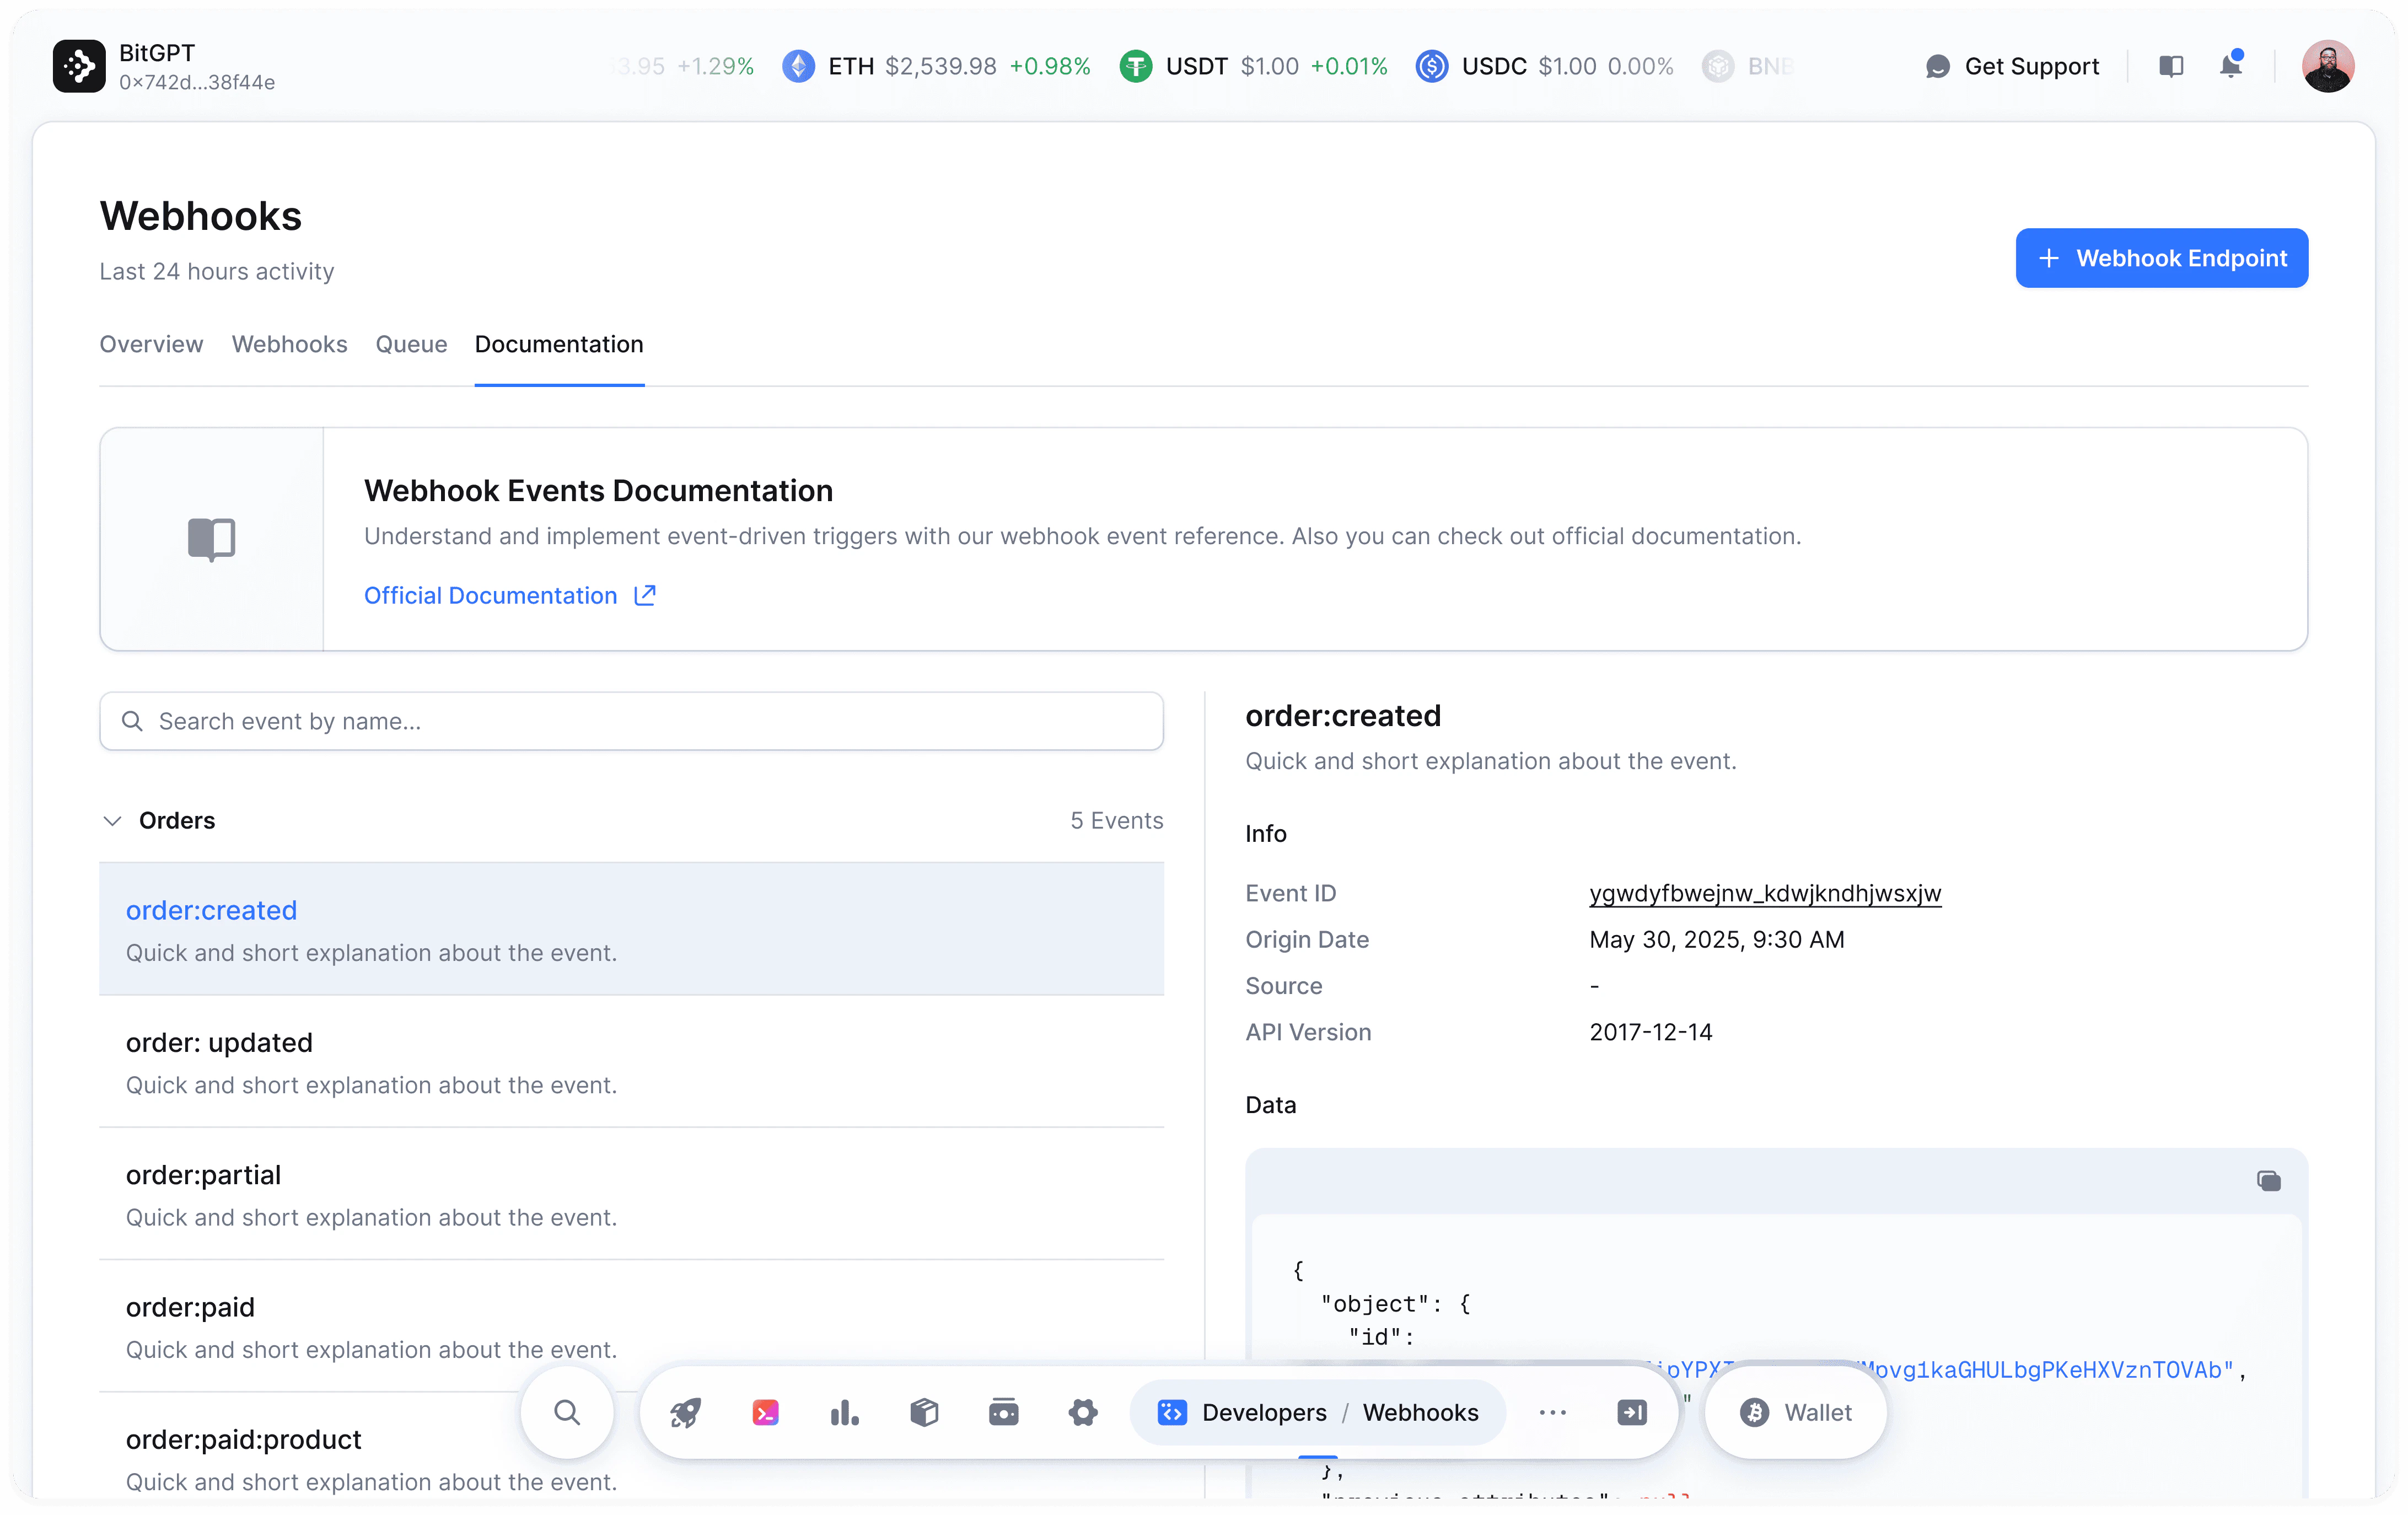Click the documentation book icon in the header
Viewport: 2408px width, 1515px height.
pyautogui.click(x=2171, y=66)
